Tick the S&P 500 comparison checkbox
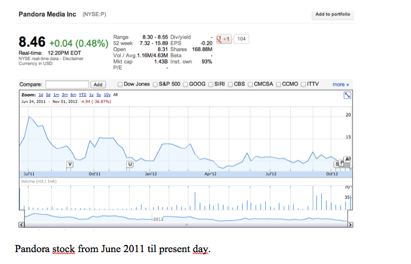Image resolution: width=411 pixels, height=264 pixels. pyautogui.click(x=155, y=84)
